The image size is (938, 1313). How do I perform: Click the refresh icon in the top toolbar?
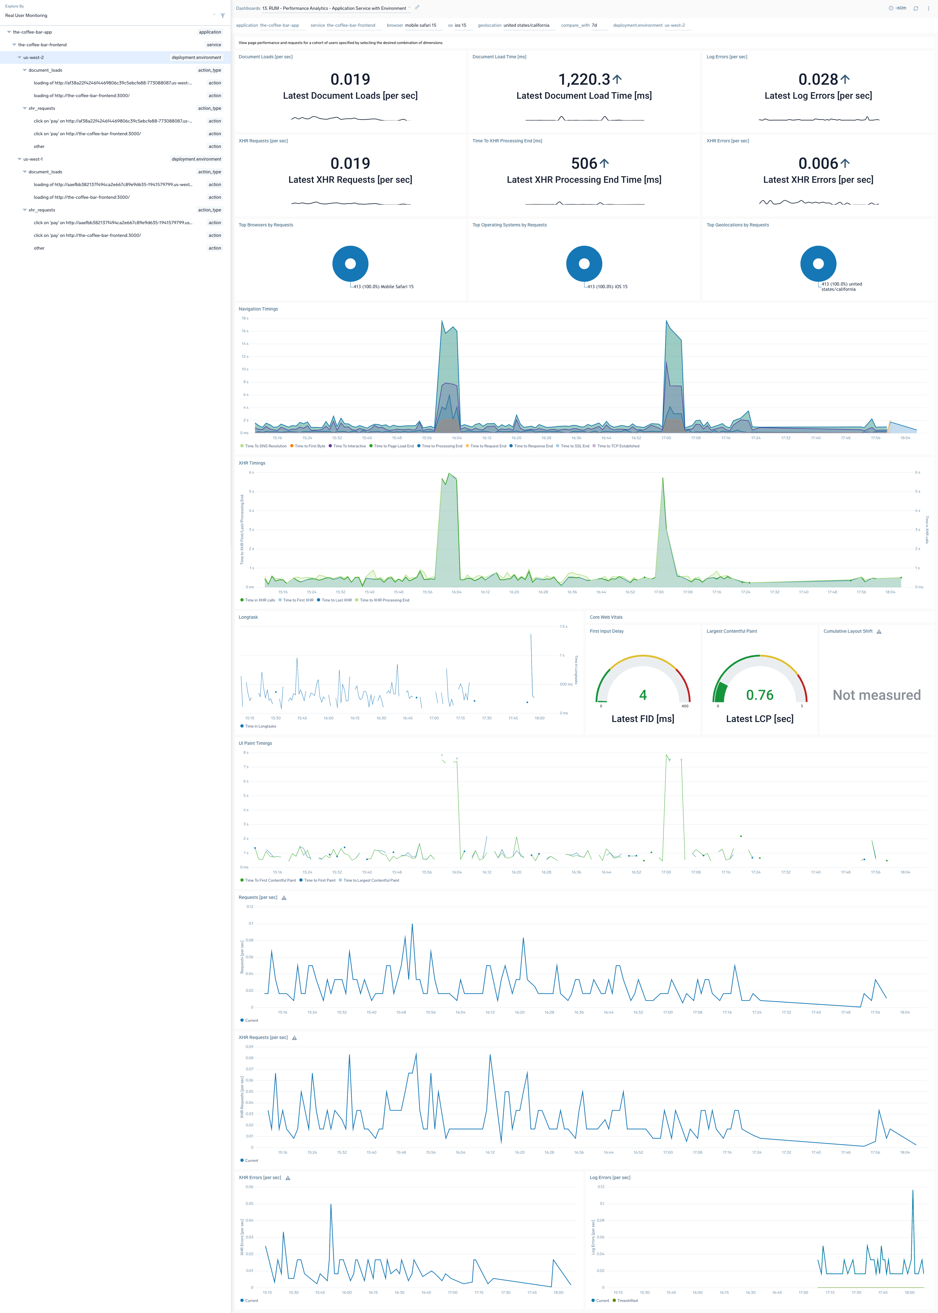click(916, 8)
